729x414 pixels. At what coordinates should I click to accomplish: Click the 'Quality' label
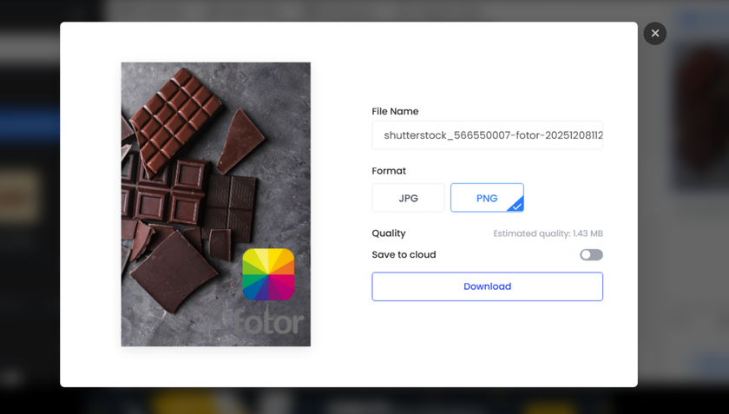click(x=389, y=233)
